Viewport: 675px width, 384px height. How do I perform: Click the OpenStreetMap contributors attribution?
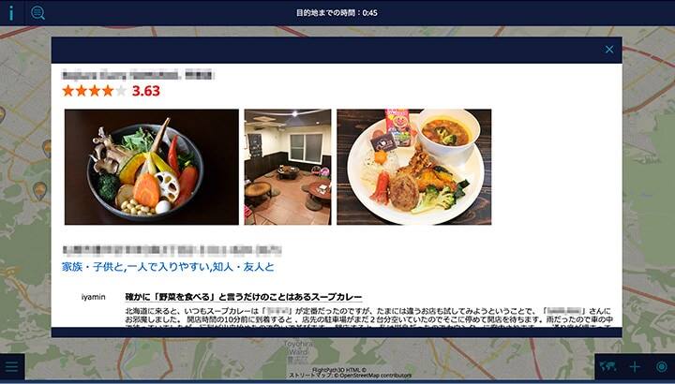(x=373, y=376)
